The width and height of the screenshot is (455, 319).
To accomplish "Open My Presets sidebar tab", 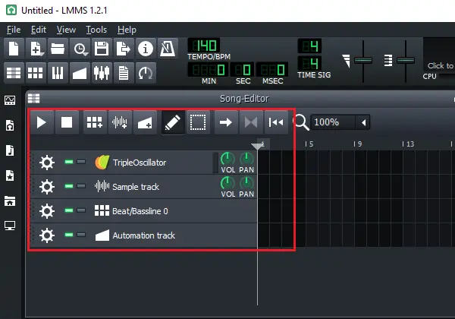I will click(x=10, y=175).
